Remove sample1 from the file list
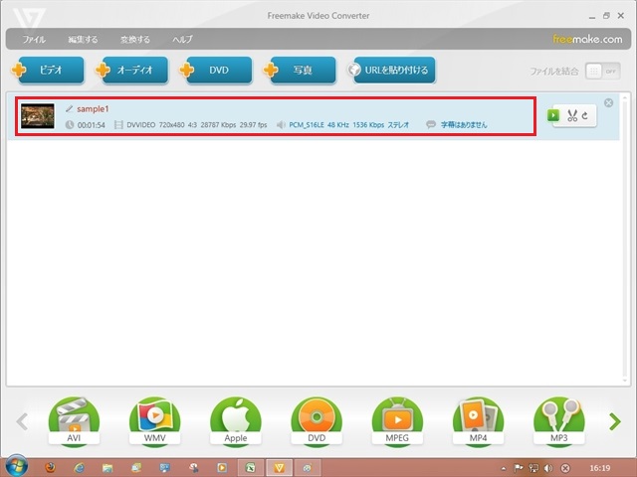The height and width of the screenshot is (477, 637). pos(608,103)
